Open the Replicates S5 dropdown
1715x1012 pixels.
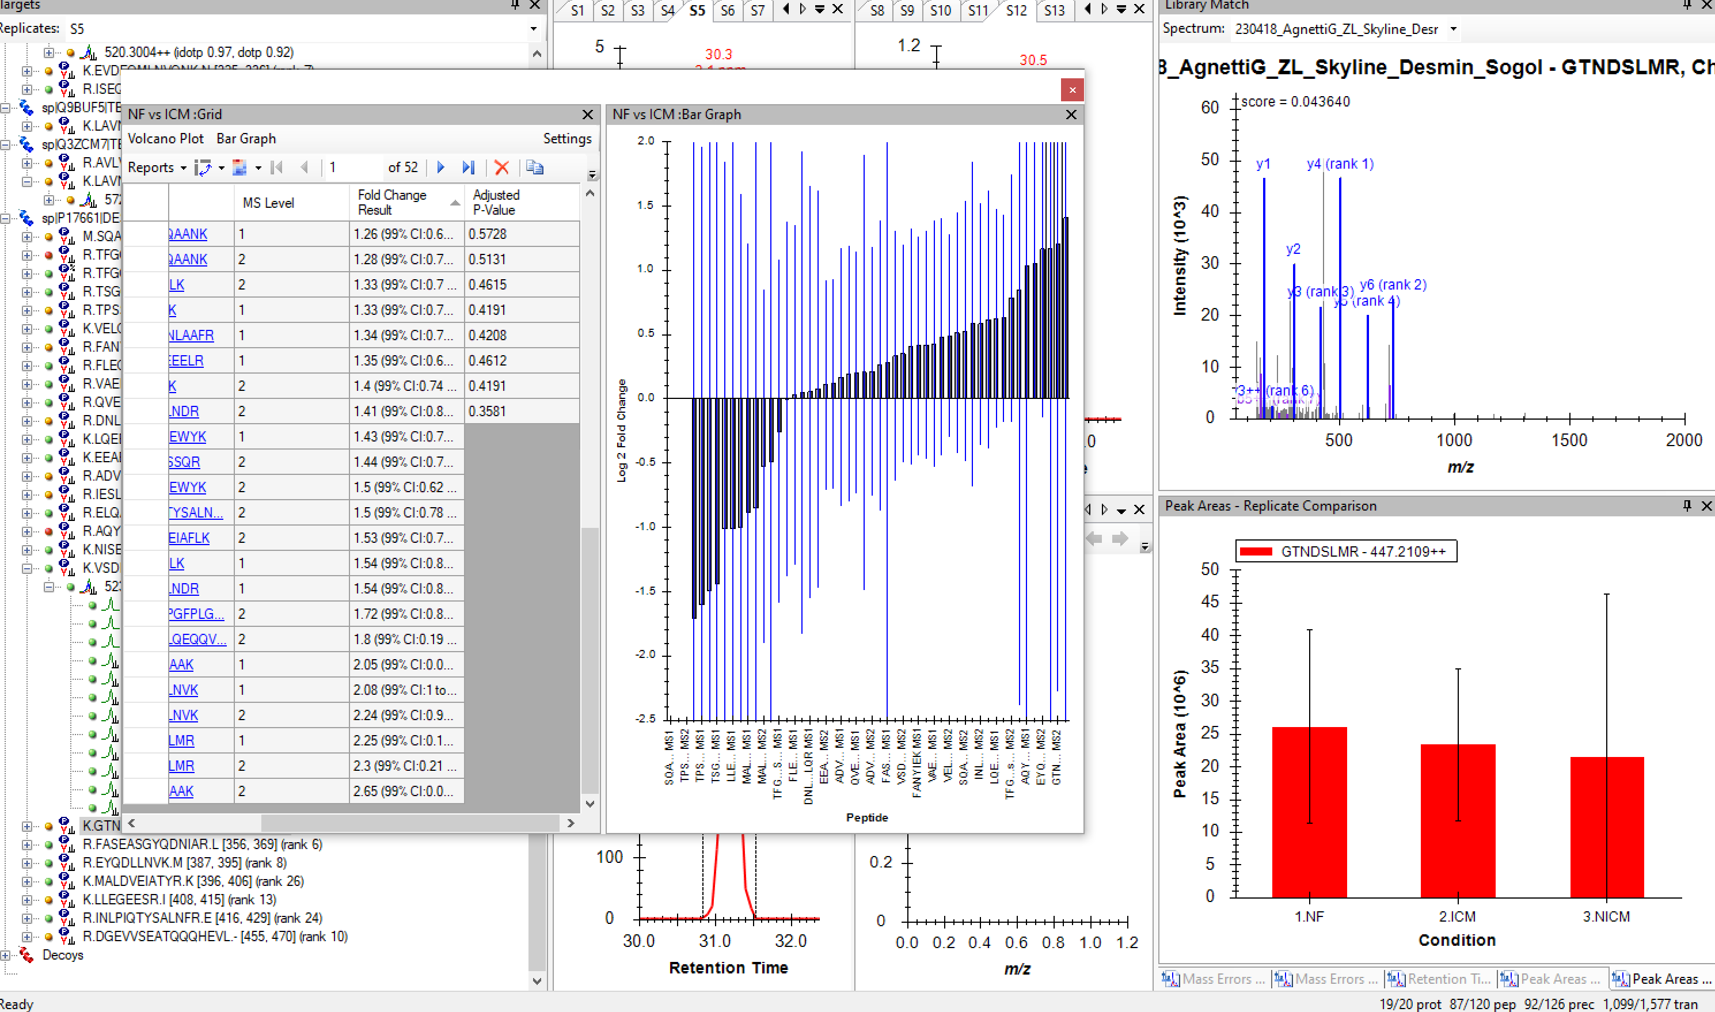[533, 29]
